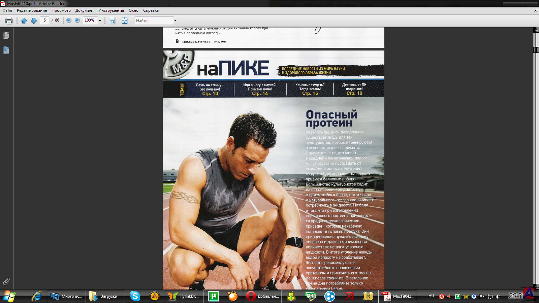Expand the zoom level dropdown
Image resolution: width=539 pixels, height=303 pixels.
(x=100, y=21)
